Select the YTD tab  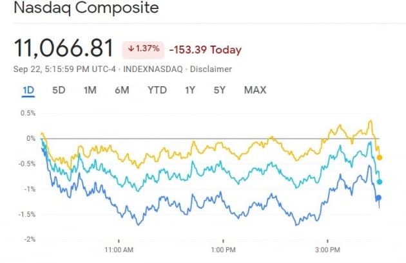pyautogui.click(x=157, y=90)
